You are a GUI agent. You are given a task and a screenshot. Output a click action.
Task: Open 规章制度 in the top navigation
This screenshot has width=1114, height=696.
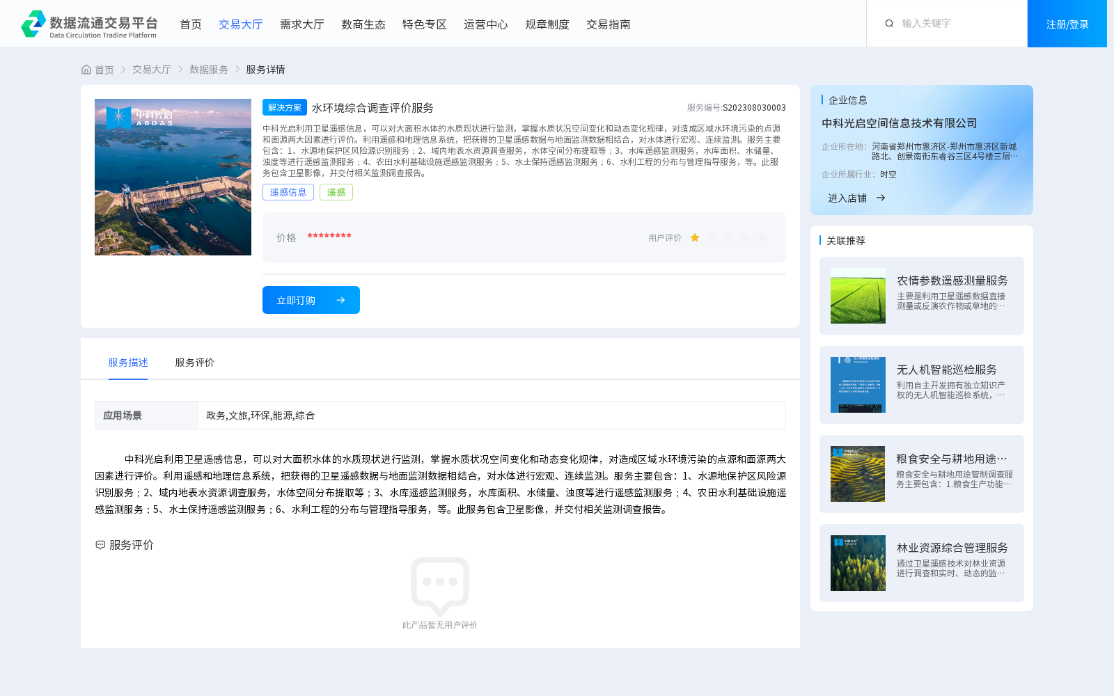coord(547,24)
